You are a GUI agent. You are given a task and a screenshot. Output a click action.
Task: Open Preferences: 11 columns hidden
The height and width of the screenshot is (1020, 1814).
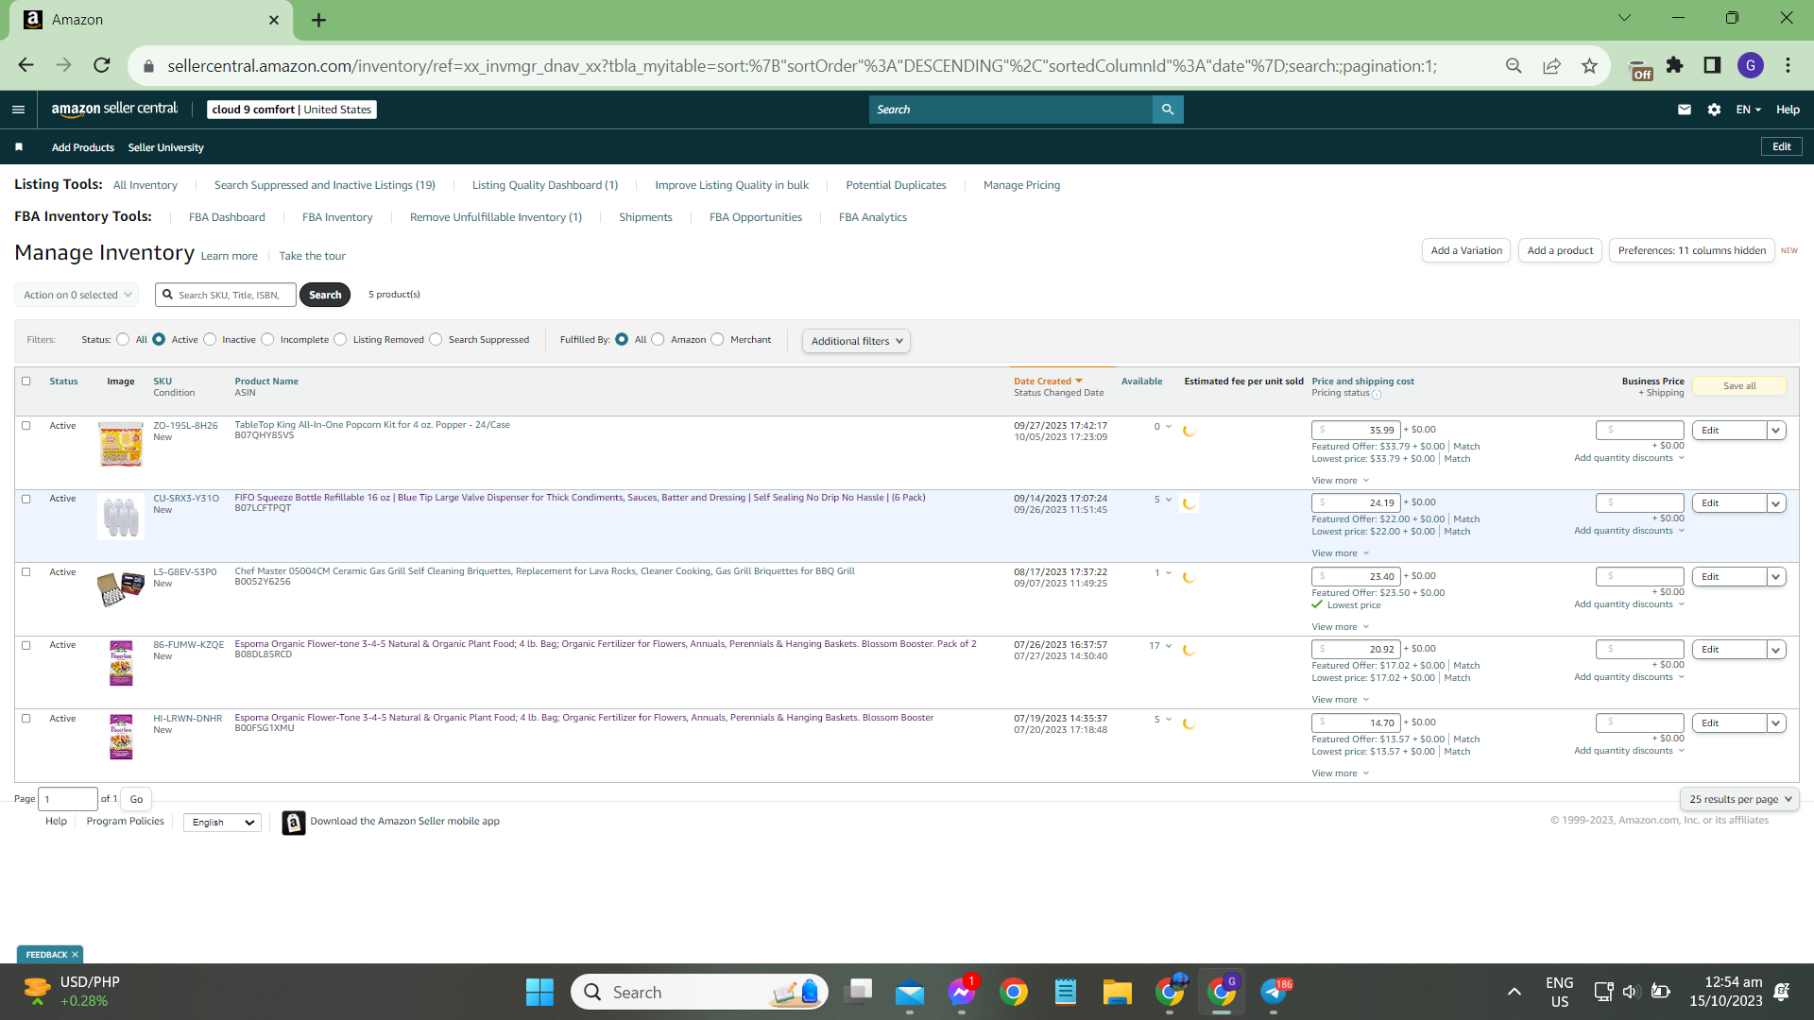click(x=1691, y=250)
